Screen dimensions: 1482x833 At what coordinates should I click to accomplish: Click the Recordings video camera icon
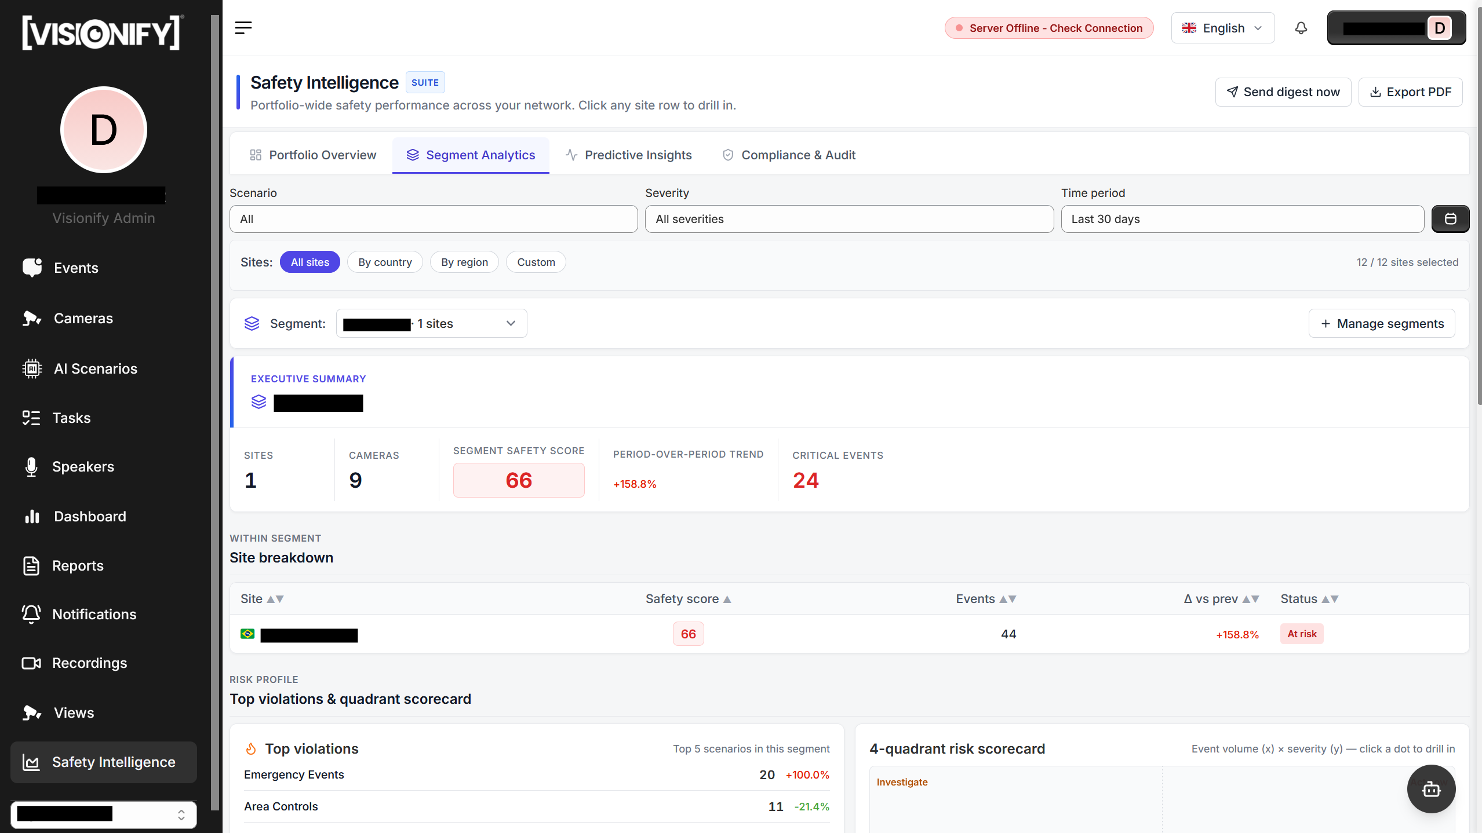[31, 663]
